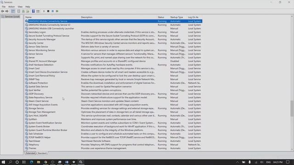Image resolution: width=294 pixels, height=165 pixels.
Task: Select the Smart Card Removal Policy service
Action: [113, 76]
